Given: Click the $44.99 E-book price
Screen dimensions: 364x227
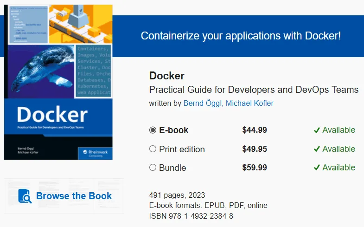Looking at the screenshot, I should click(x=255, y=130).
